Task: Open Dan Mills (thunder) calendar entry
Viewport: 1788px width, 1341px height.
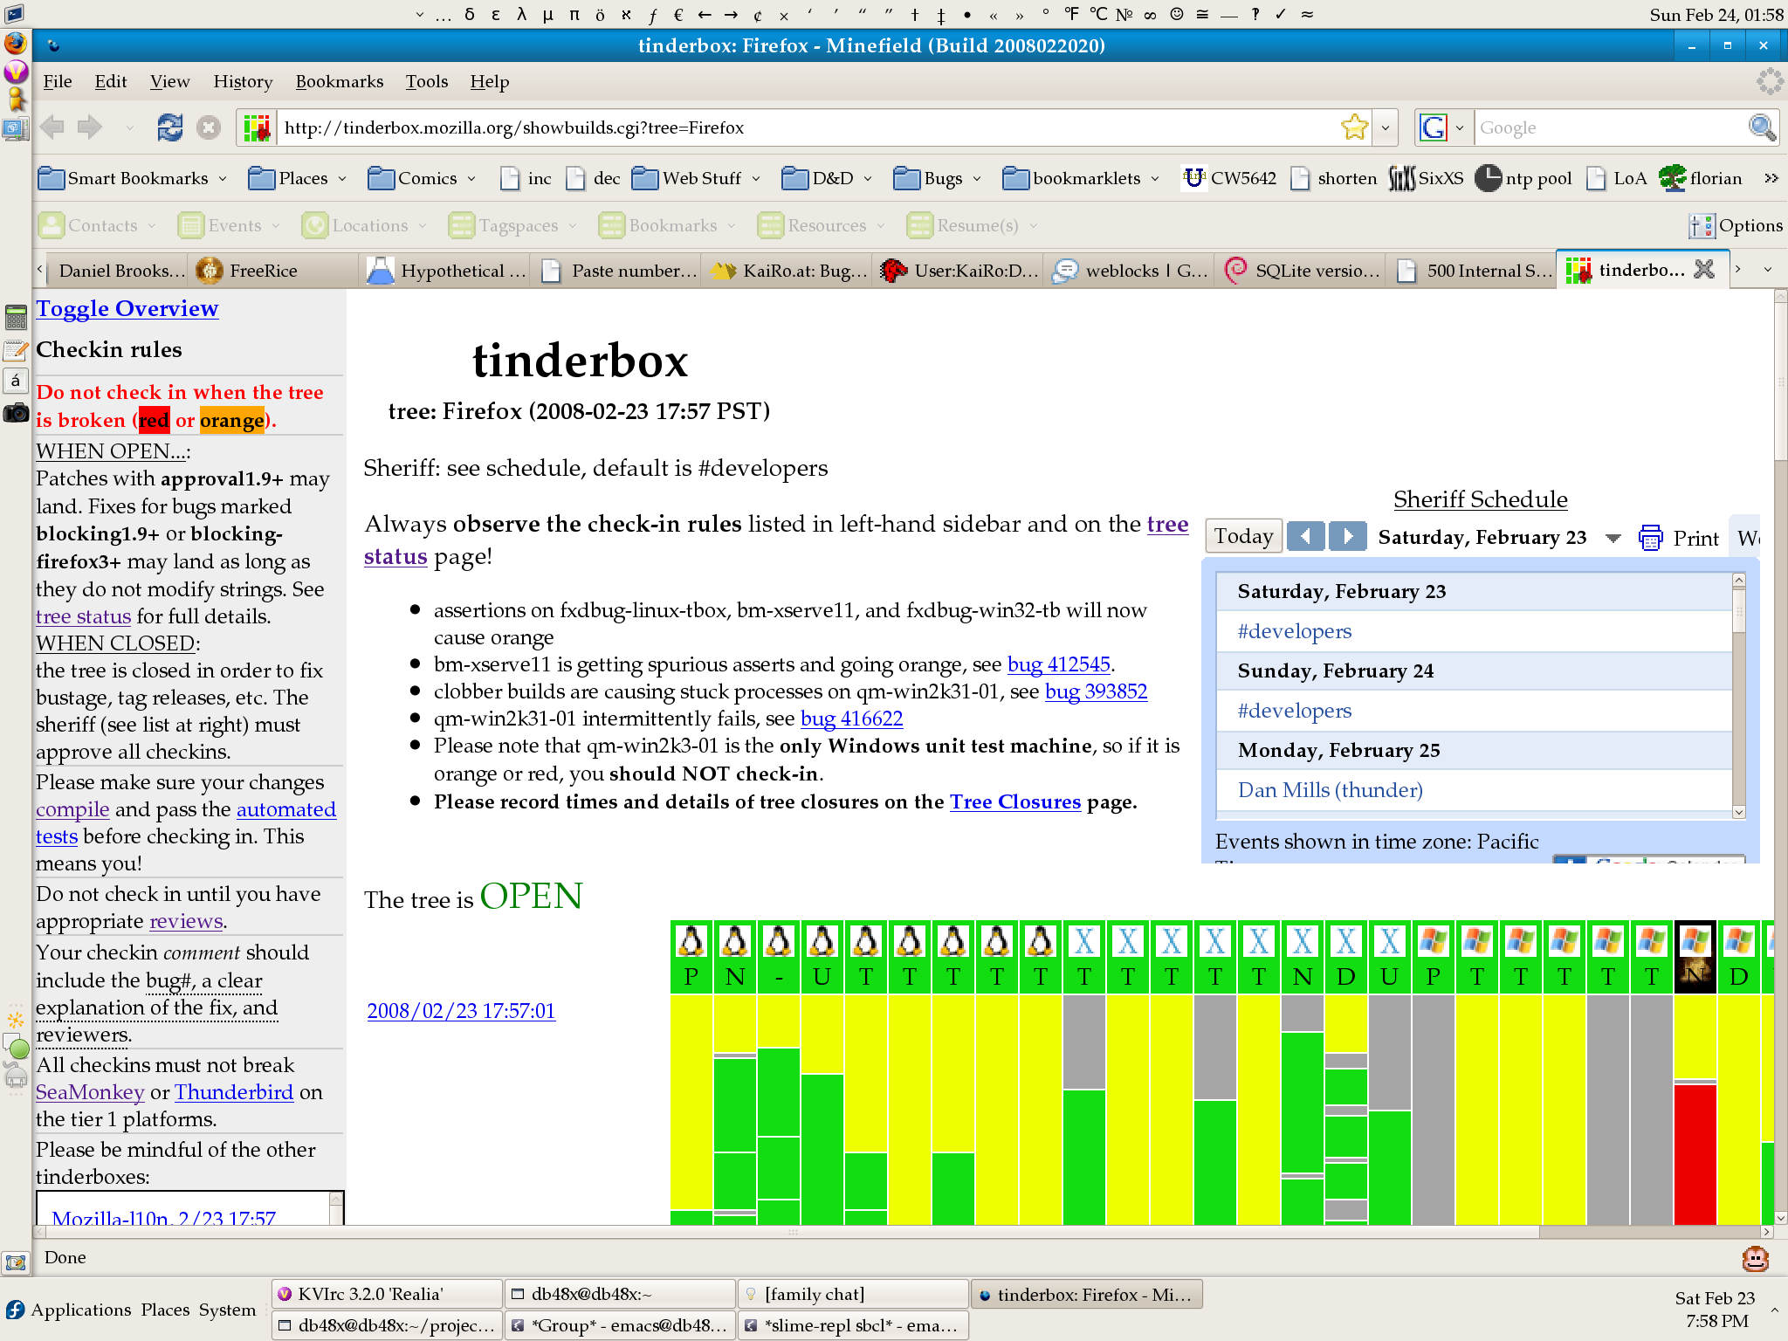Action: [x=1331, y=790]
